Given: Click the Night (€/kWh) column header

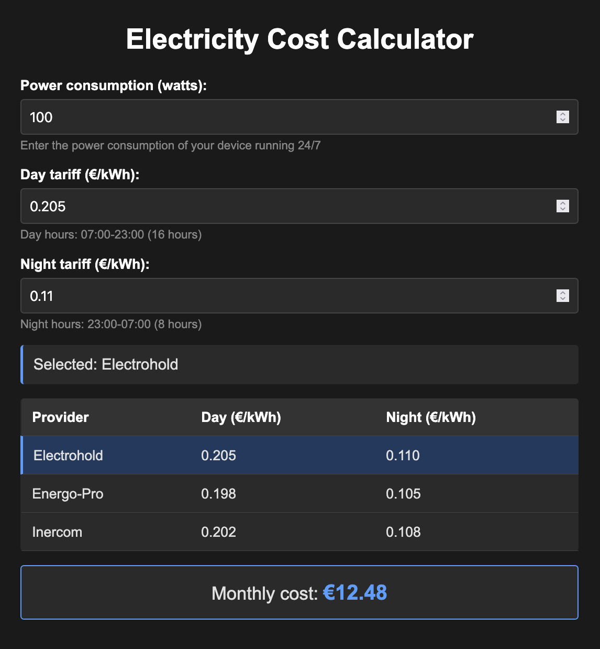Looking at the screenshot, I should [431, 417].
